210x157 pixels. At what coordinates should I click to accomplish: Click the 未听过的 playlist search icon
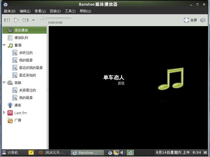coord(15,53)
